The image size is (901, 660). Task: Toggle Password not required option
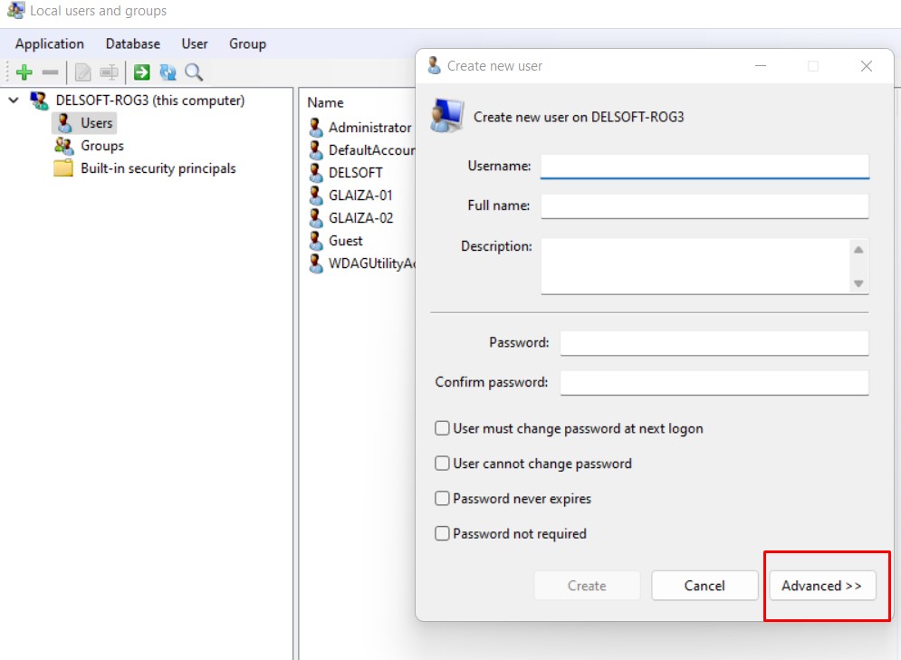point(442,534)
